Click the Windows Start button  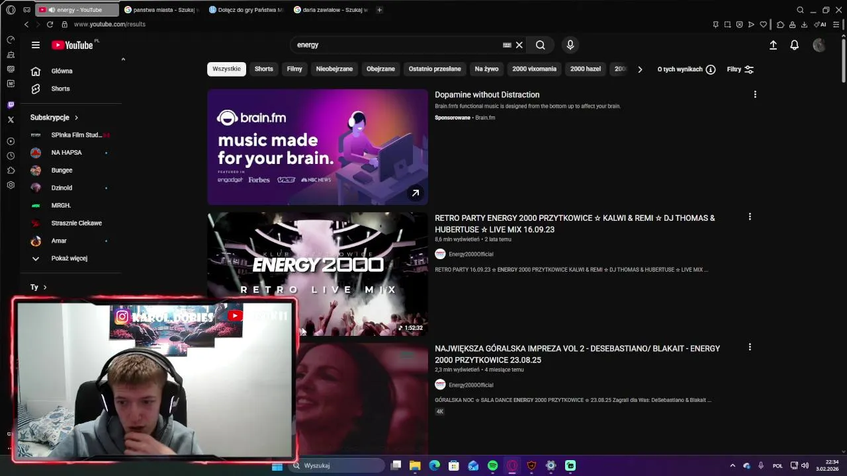277,465
